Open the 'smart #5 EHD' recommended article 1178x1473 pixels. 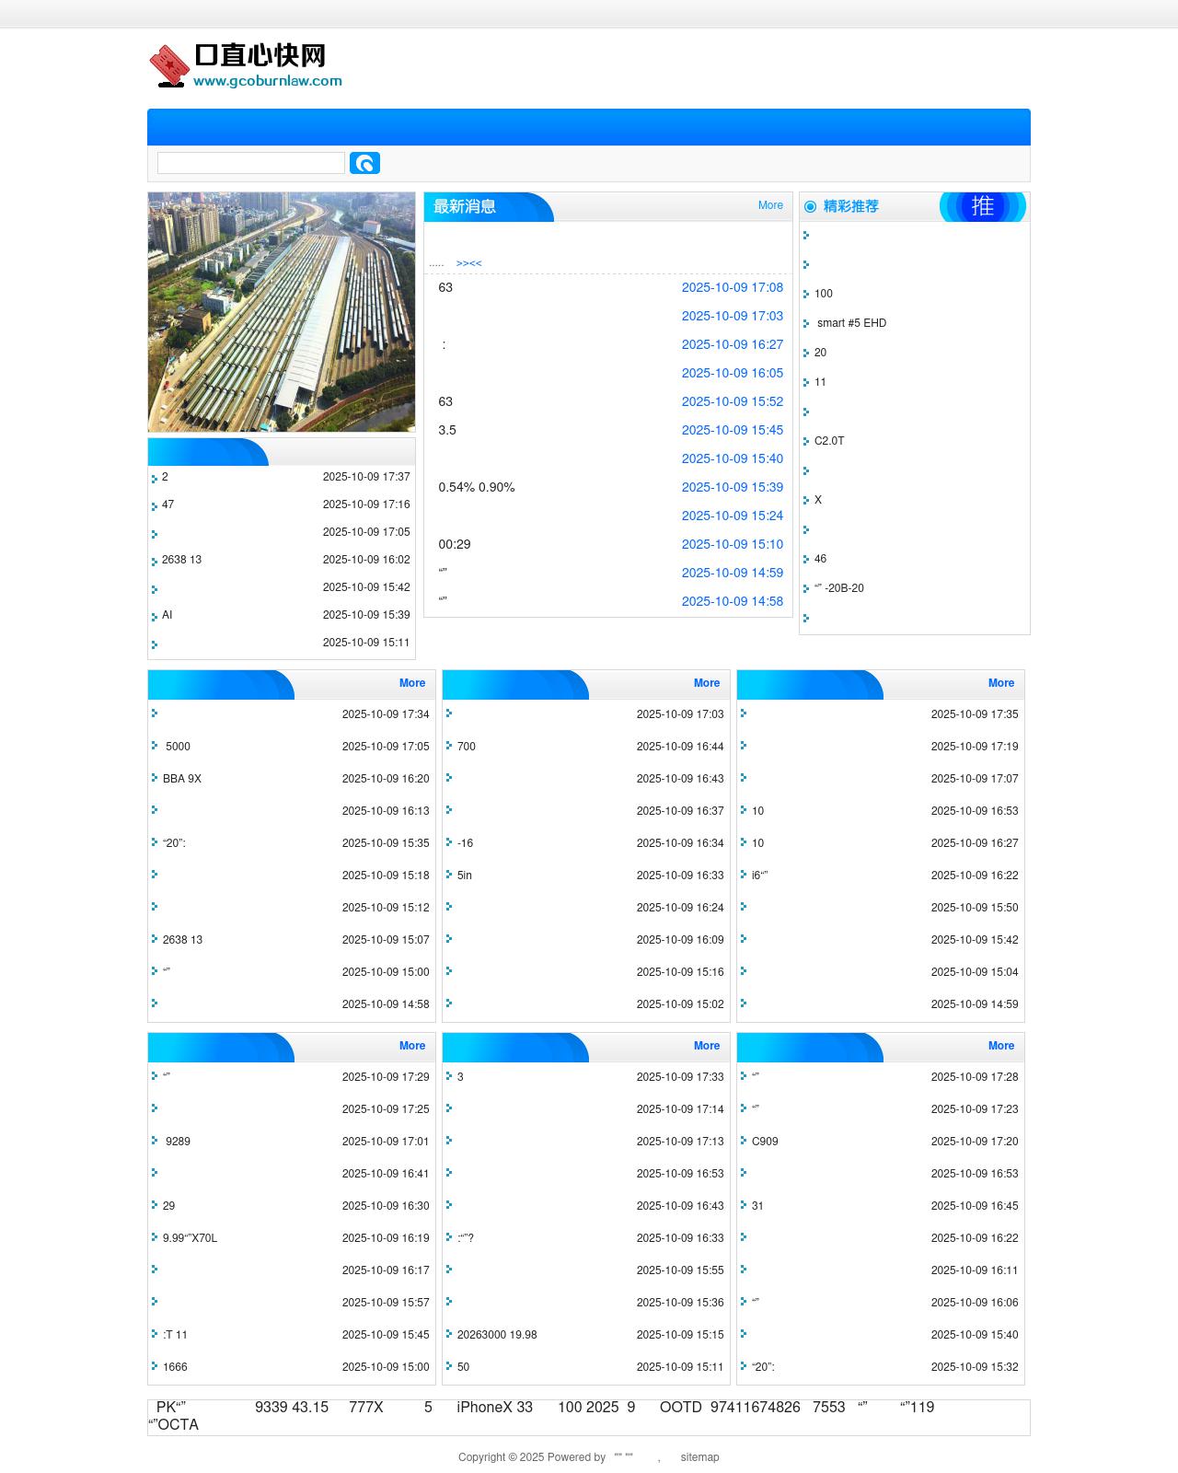tap(851, 323)
